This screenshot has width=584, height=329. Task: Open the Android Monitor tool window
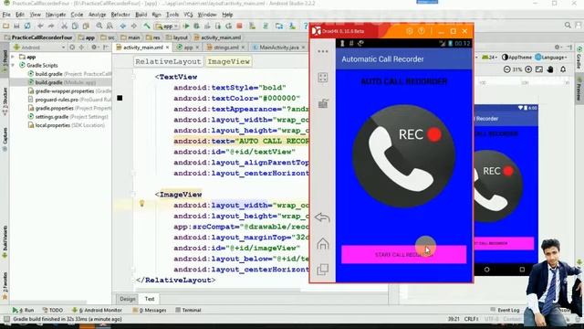tap(97, 310)
